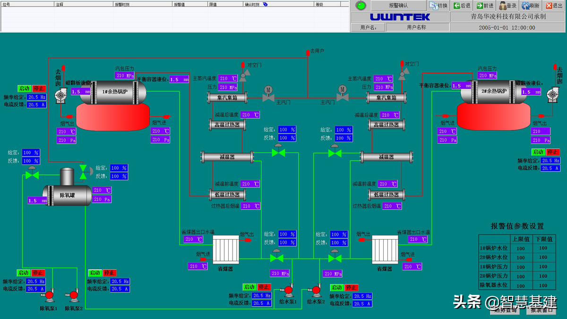Image resolution: width=567 pixels, height=319 pixels.
Task: Edit 上限值 cell for 1#锅炉水位
Action: pyautogui.click(x=521, y=248)
